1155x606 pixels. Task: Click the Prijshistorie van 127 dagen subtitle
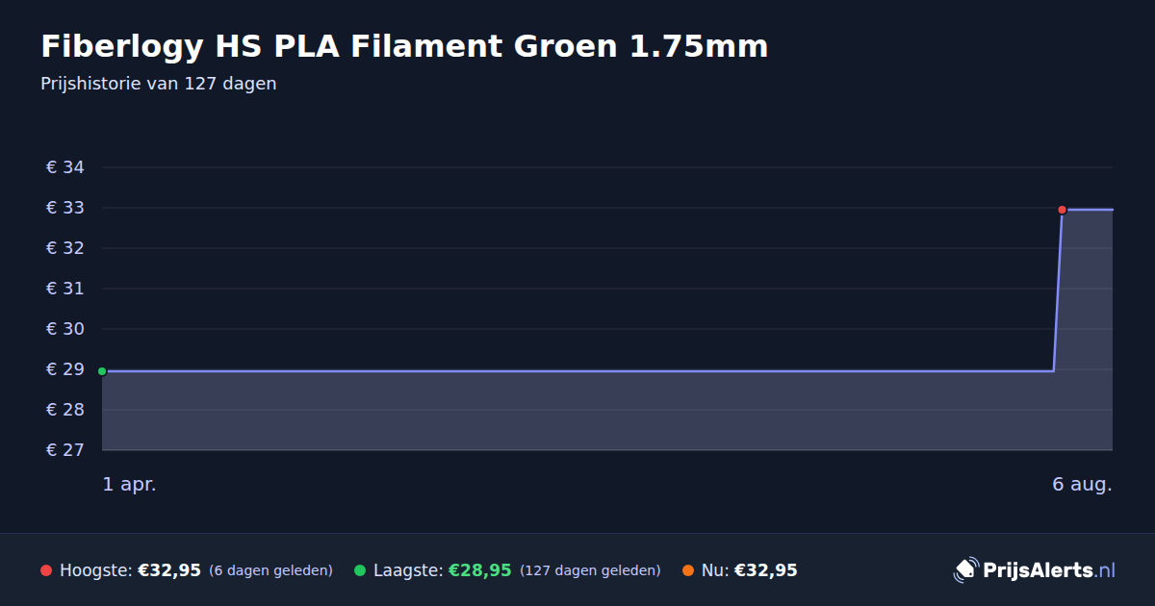159,84
